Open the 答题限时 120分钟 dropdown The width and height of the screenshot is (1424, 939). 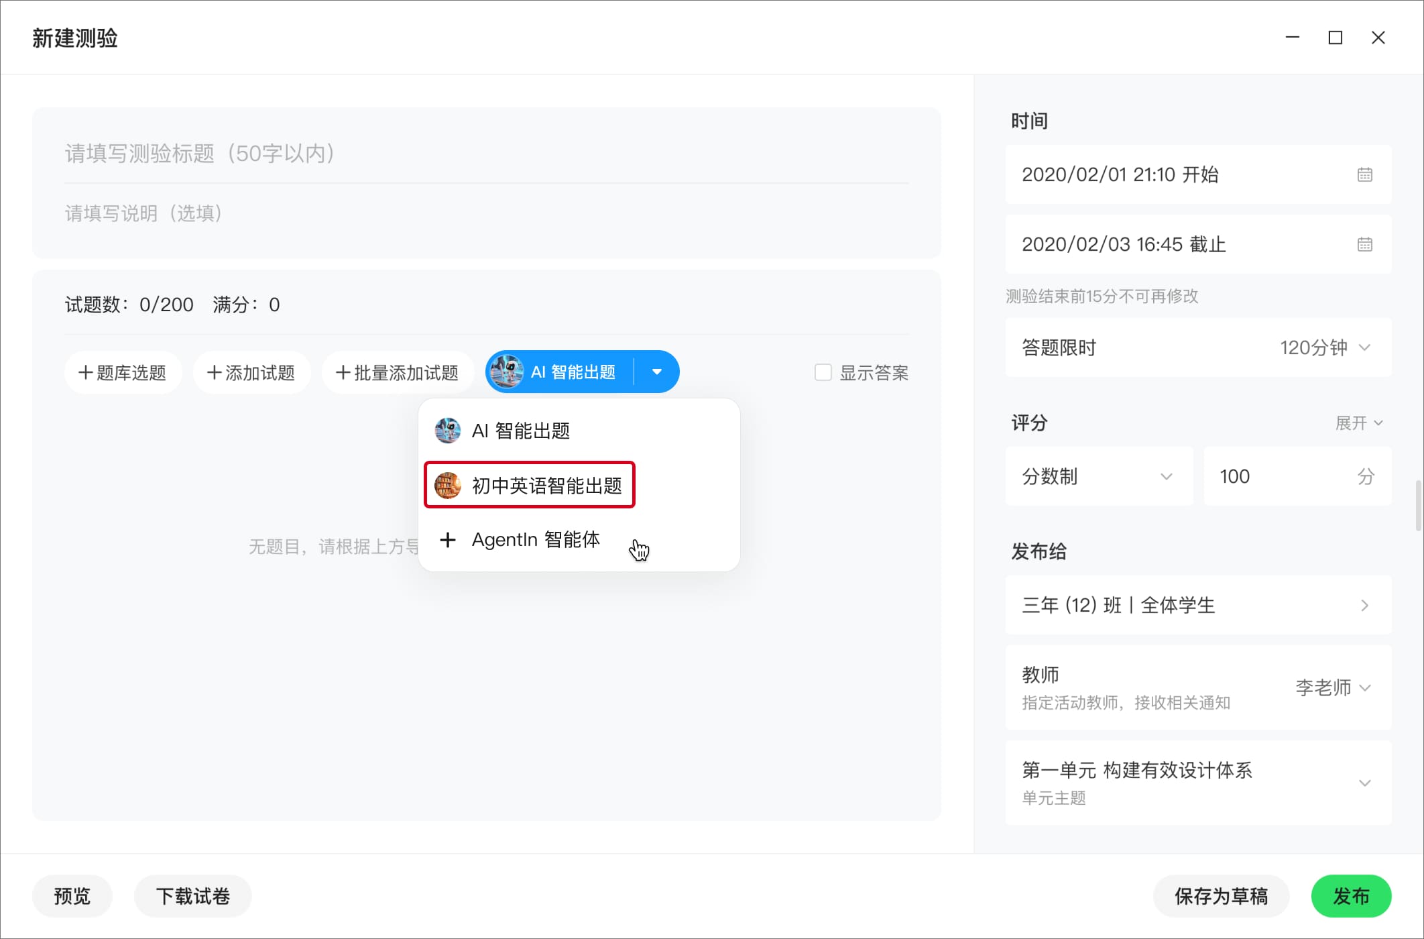(1325, 347)
